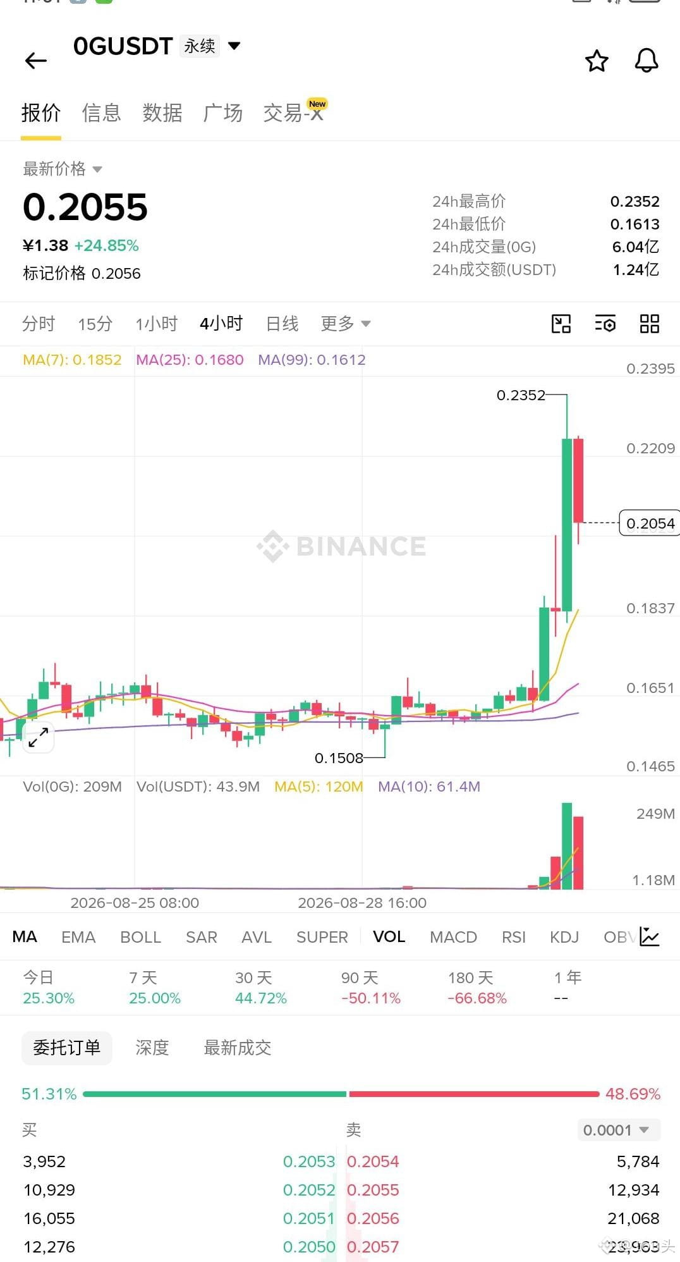Image resolution: width=680 pixels, height=1262 pixels.
Task: Expand the 更多 timeframe dropdown
Action: [345, 324]
